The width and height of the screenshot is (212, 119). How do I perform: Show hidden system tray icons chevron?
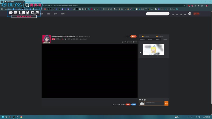[188, 117]
